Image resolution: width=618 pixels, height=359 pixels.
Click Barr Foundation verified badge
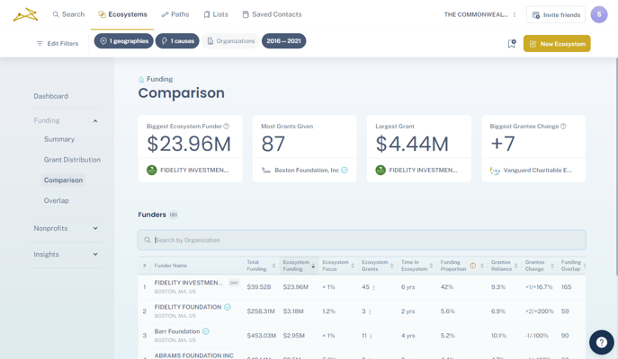206,331
